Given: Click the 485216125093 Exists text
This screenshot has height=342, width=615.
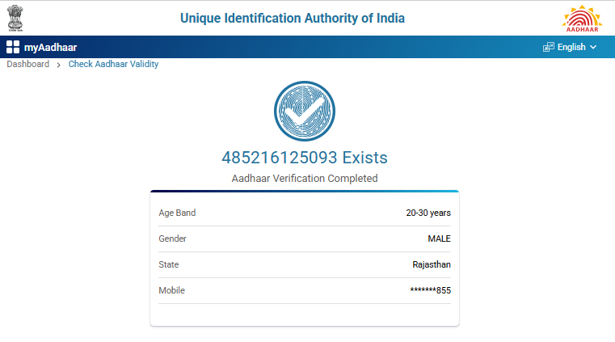Looking at the screenshot, I should [304, 158].
